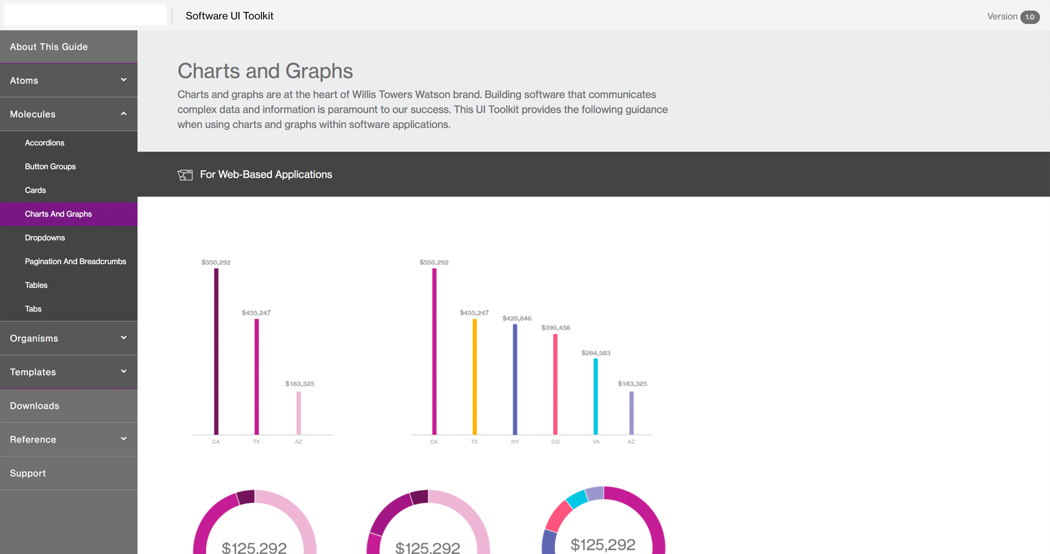Expand the Organisms menu chevron

point(124,338)
